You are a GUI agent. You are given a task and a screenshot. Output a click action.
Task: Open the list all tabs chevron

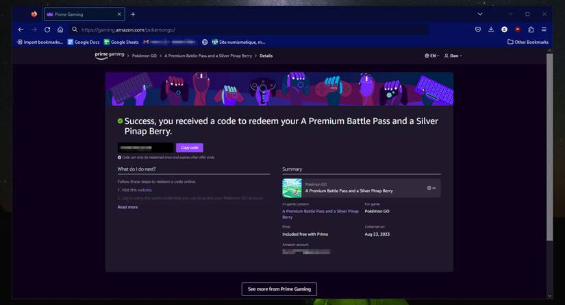click(480, 14)
